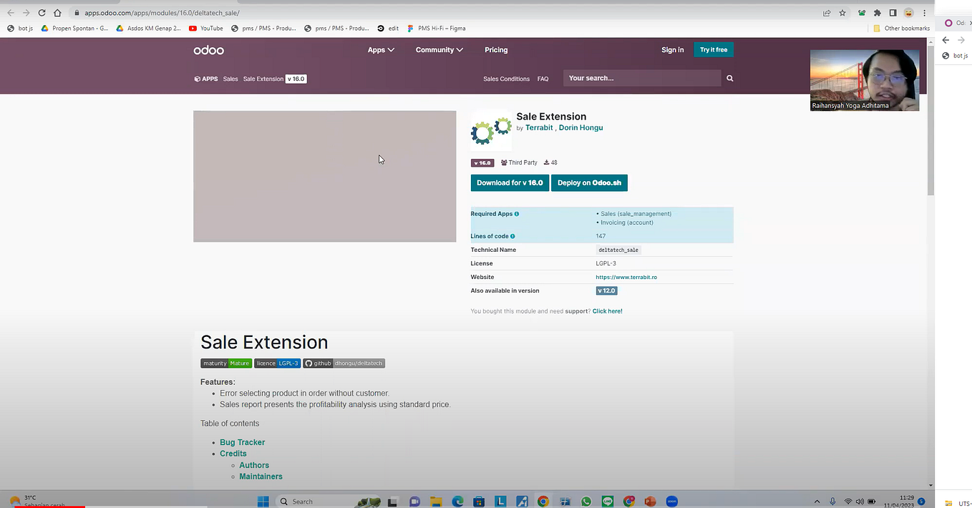Click the search magnifier icon
Viewport: 972px width, 508px height.
pos(729,77)
